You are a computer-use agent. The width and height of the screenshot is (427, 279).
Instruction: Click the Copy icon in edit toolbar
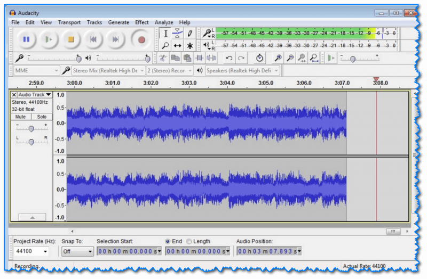pos(175,58)
